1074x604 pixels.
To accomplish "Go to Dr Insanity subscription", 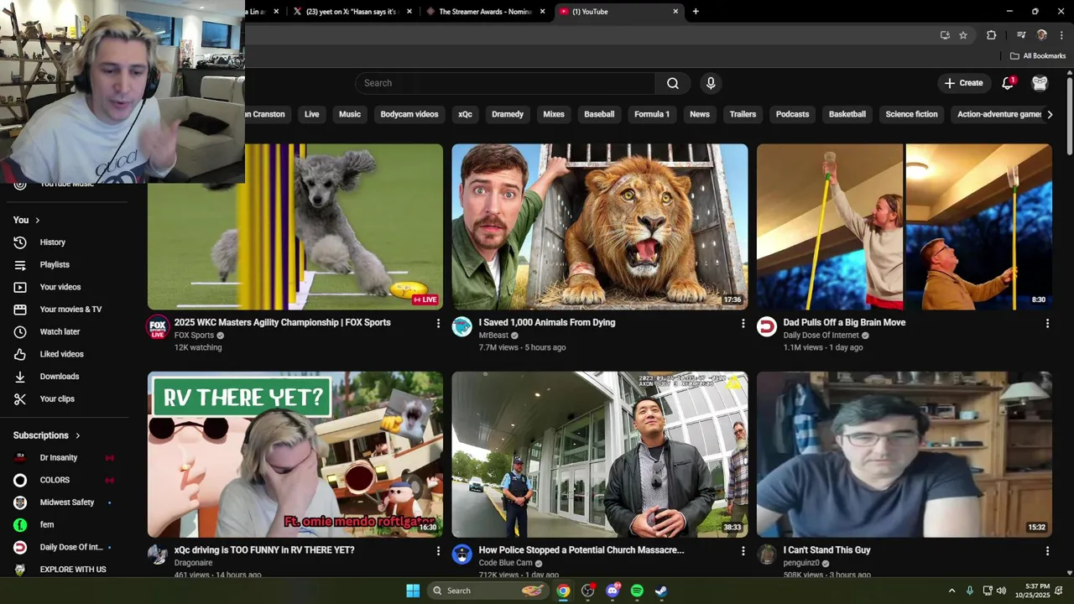I will pos(59,458).
